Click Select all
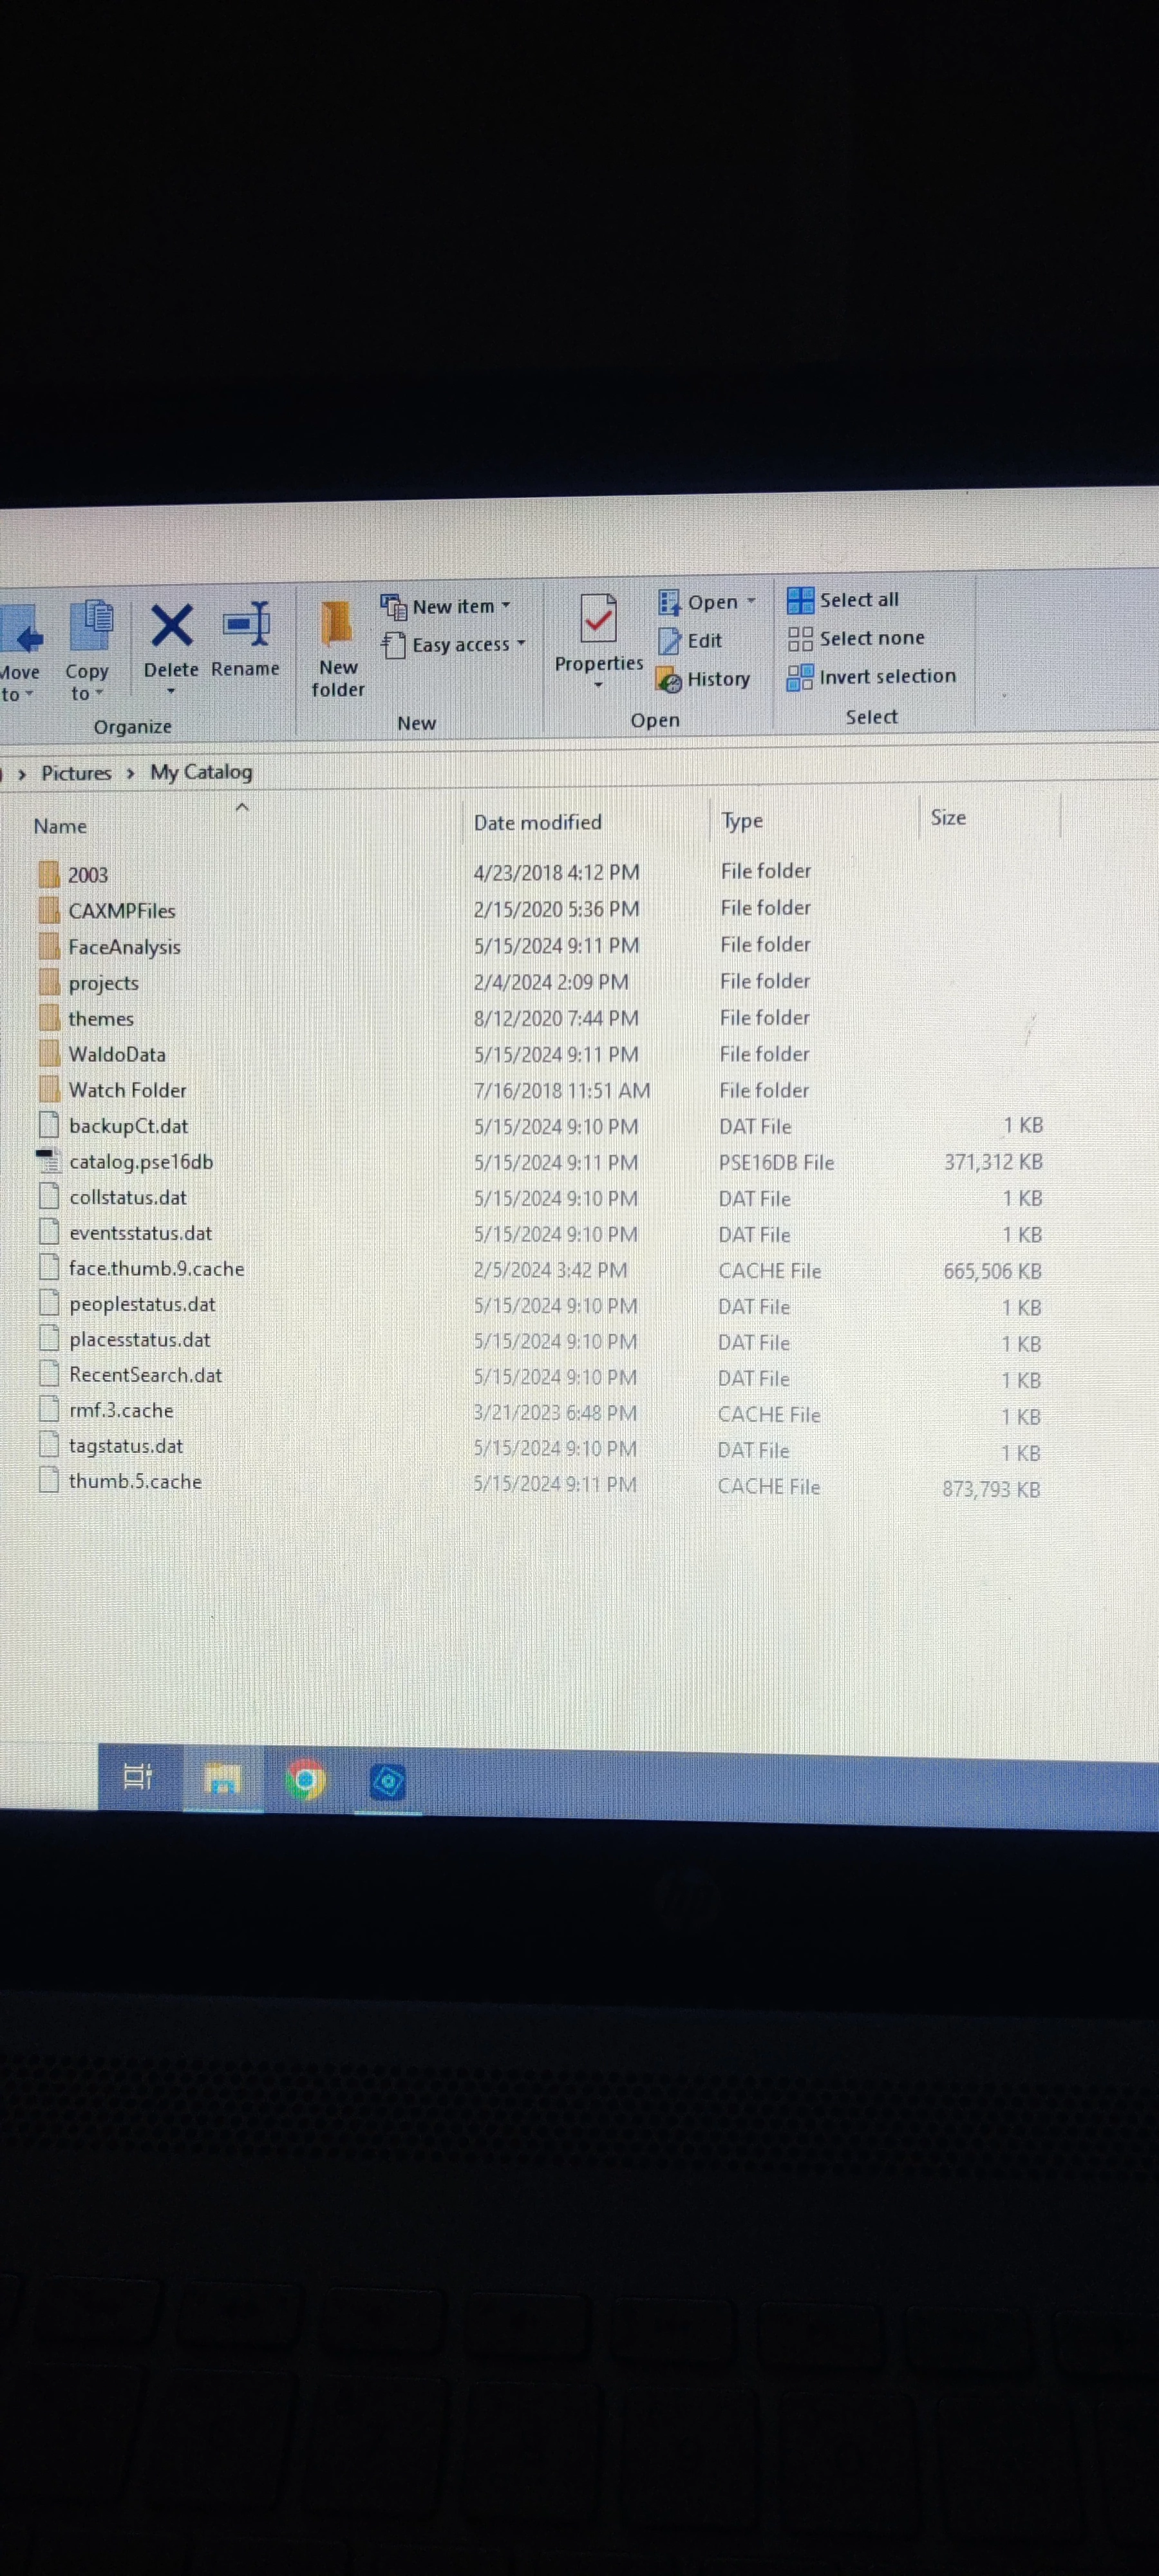1159x2576 pixels. tap(843, 600)
